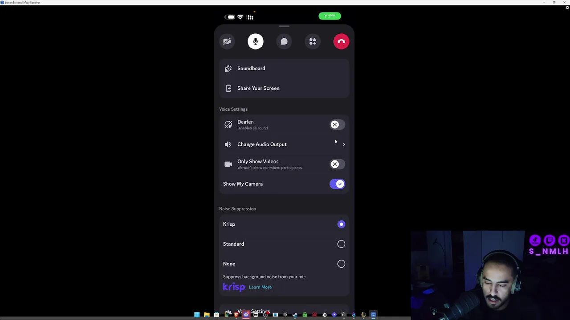Open SteelSeries app from the taskbar
This screenshot has height=320, width=570.
point(324,315)
